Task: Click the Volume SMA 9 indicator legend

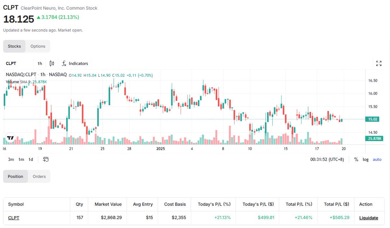Action: [26, 82]
